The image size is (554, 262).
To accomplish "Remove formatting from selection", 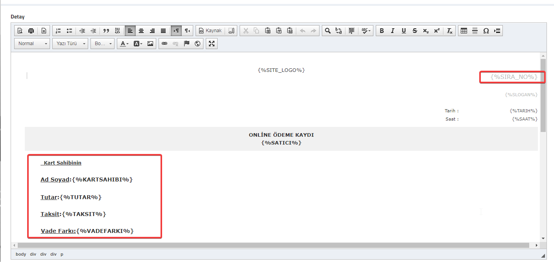I will click(x=450, y=31).
